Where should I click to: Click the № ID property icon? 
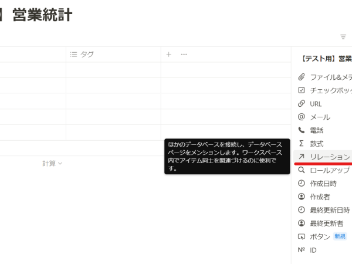302,250
